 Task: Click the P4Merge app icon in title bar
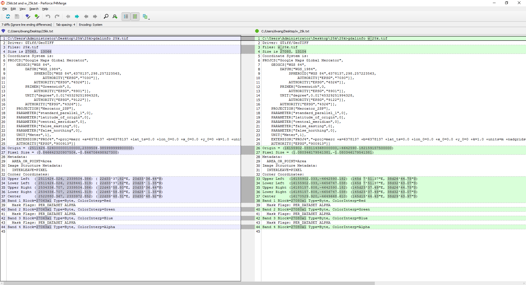click(x=3, y=3)
